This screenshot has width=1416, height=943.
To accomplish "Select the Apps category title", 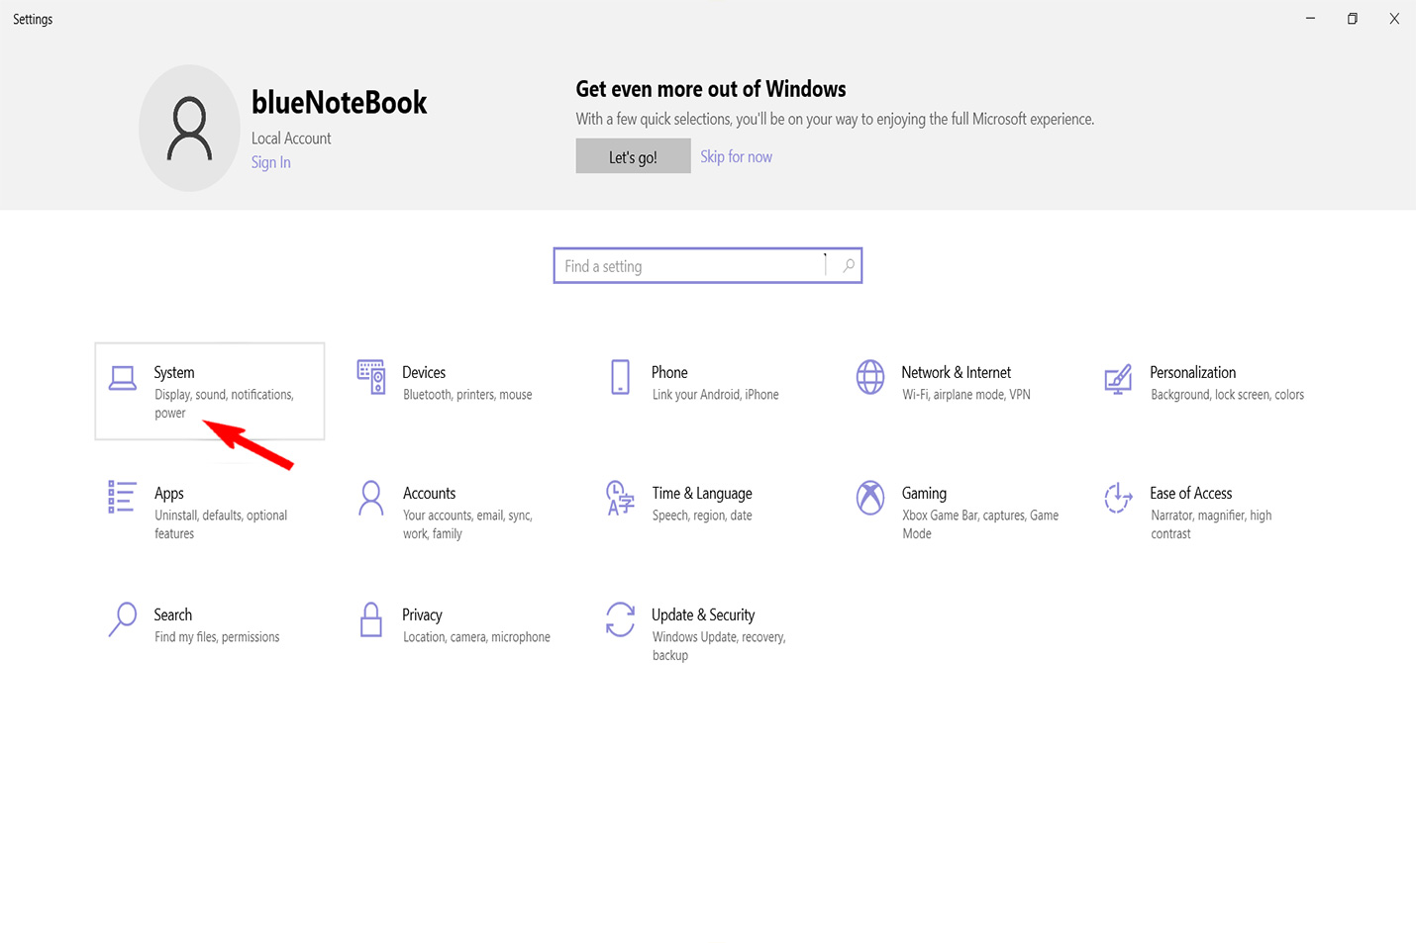I will pyautogui.click(x=169, y=493).
